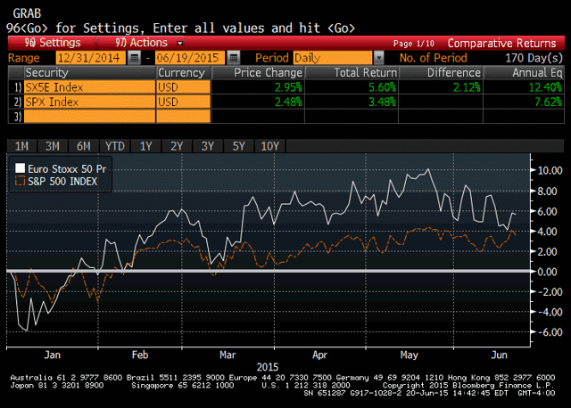Click the 2.12% difference value
Viewport: 571px width, 408px height.
467,87
